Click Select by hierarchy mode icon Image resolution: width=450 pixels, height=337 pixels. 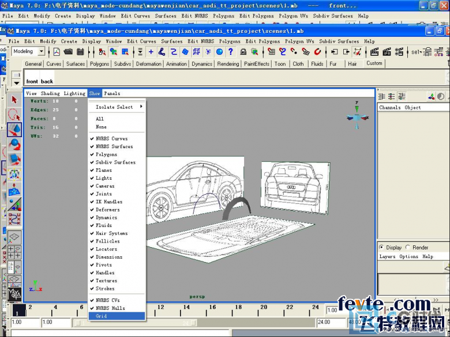tap(102, 52)
